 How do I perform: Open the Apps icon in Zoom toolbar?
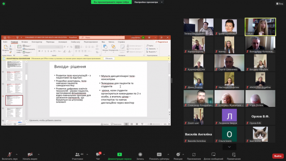[x=193, y=154]
